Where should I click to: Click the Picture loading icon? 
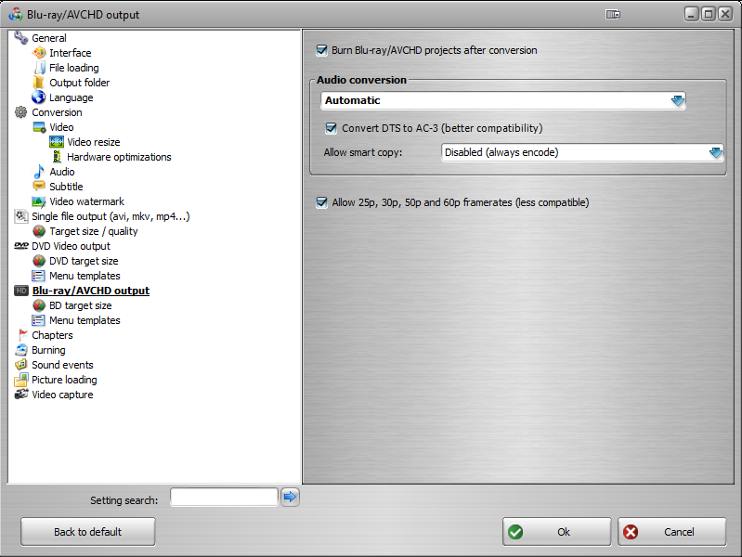click(20, 380)
